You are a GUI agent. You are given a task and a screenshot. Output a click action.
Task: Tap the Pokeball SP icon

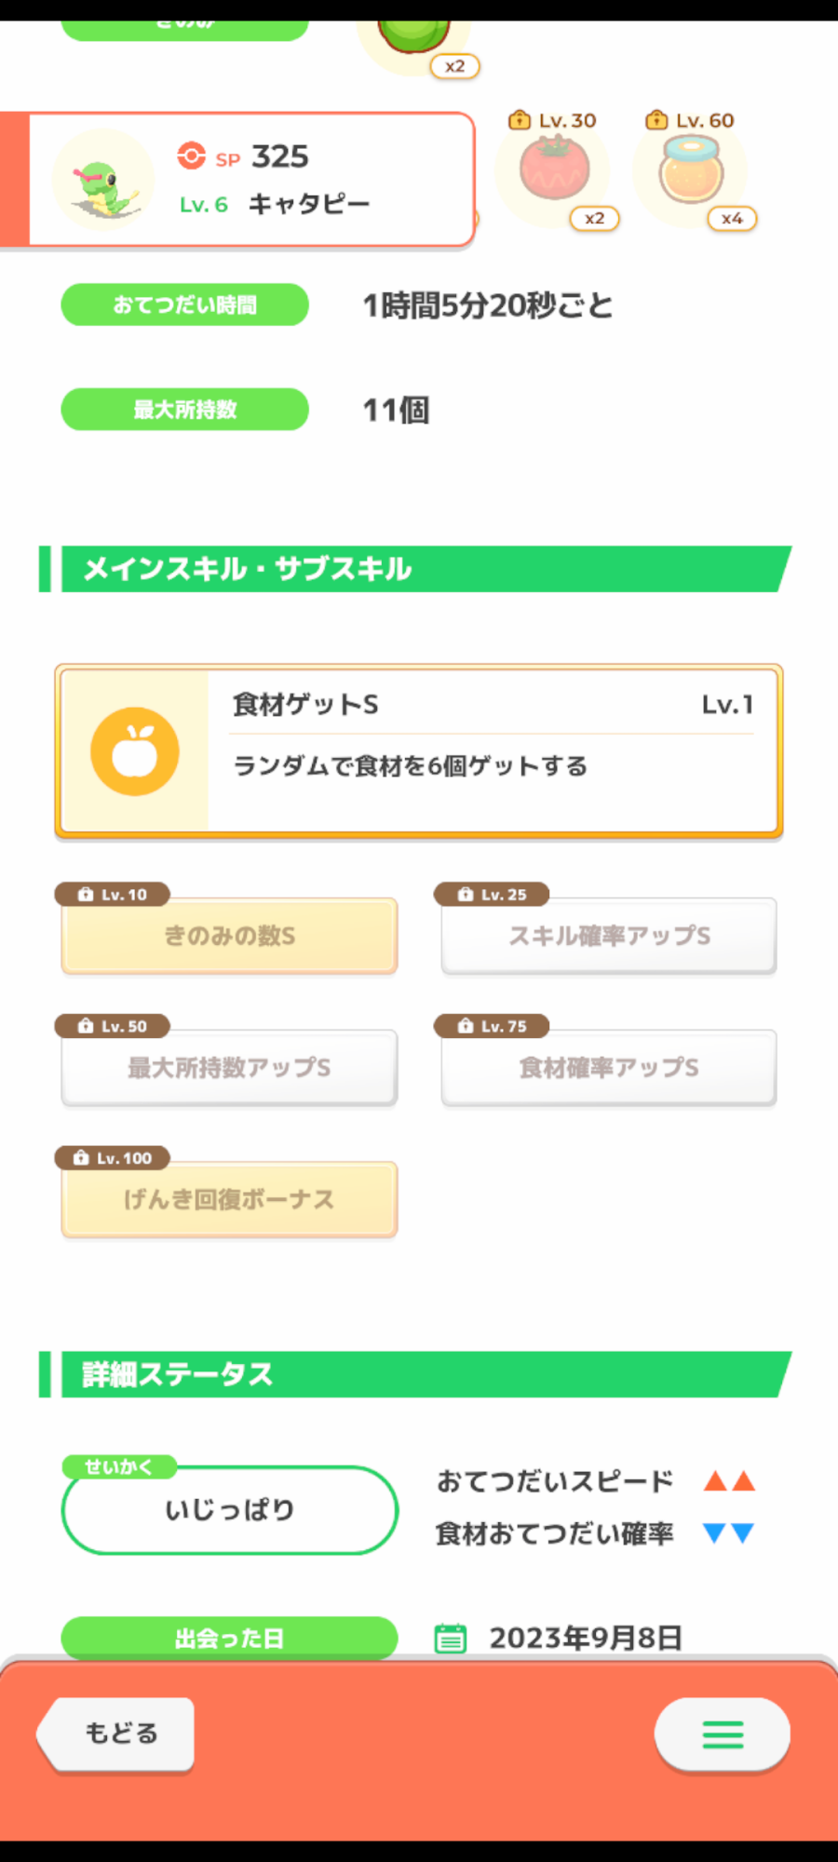pos(192,155)
